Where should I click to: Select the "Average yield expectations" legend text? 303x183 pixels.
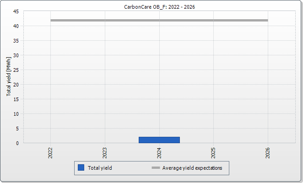click(x=192, y=168)
